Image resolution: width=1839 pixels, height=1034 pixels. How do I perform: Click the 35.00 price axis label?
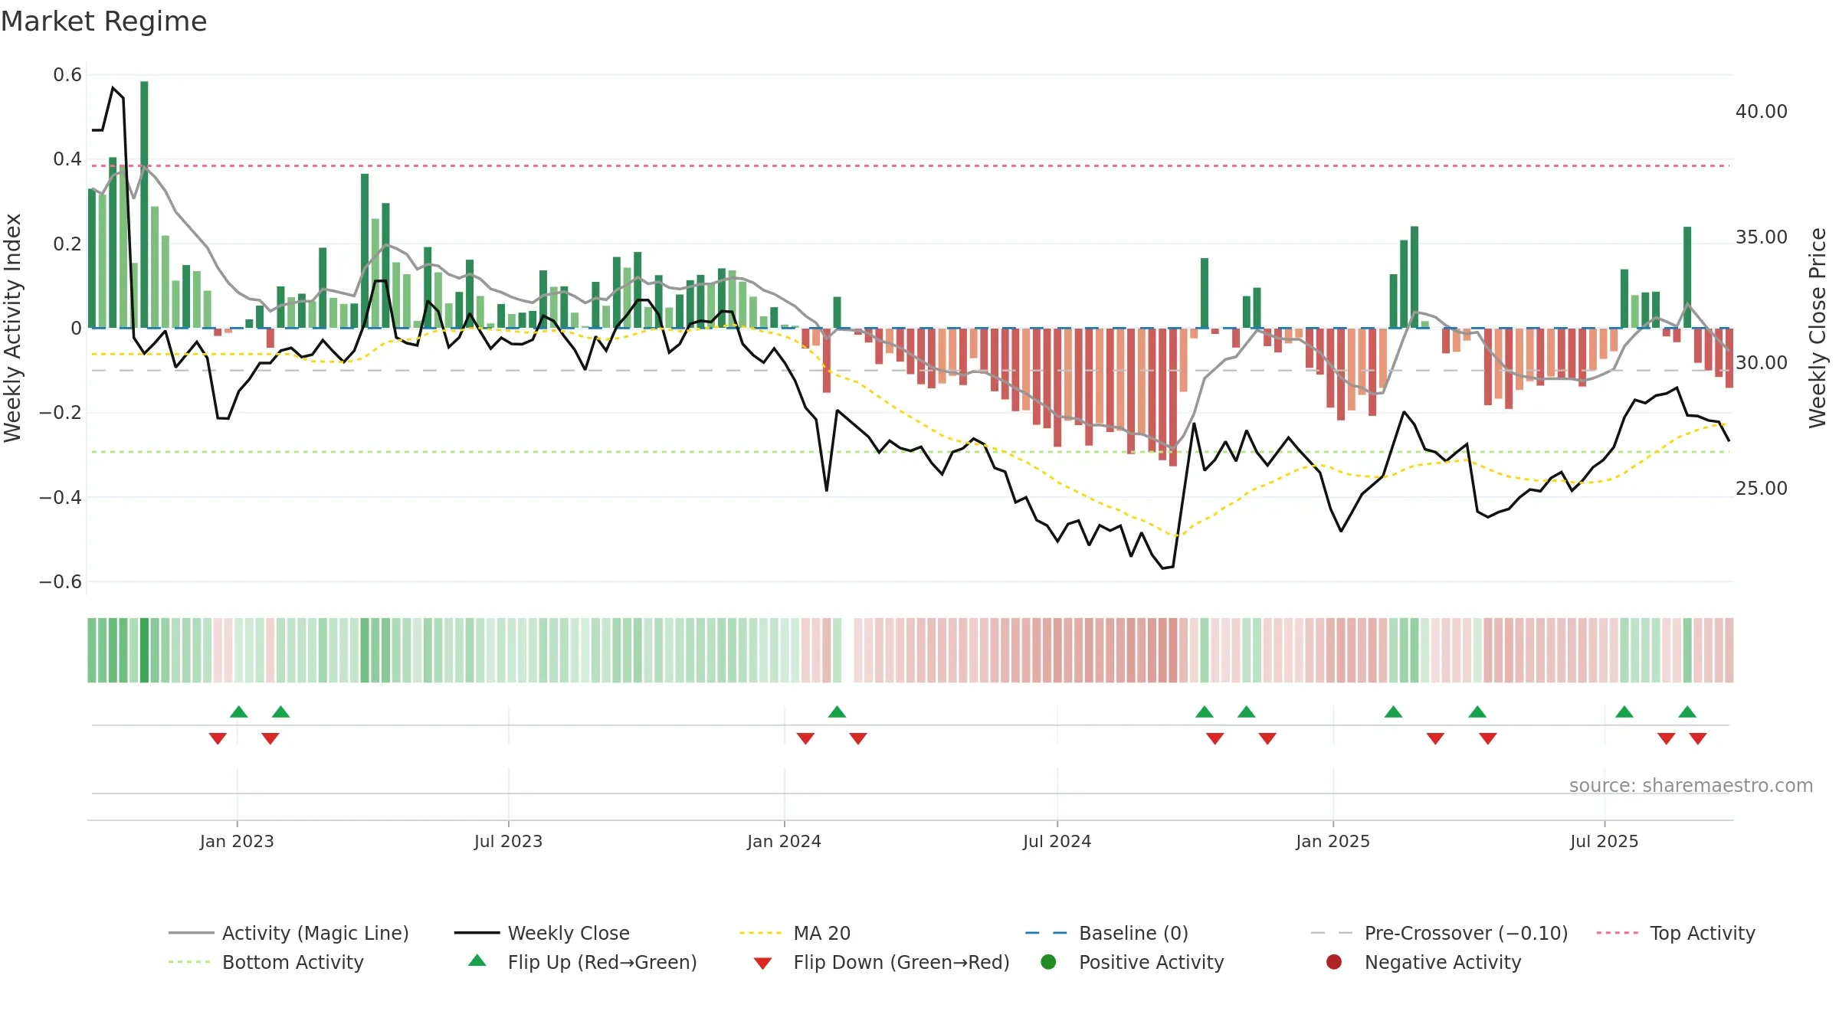(1761, 237)
